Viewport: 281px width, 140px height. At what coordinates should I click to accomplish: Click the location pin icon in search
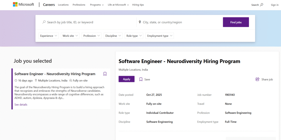pyautogui.click(x=140, y=22)
